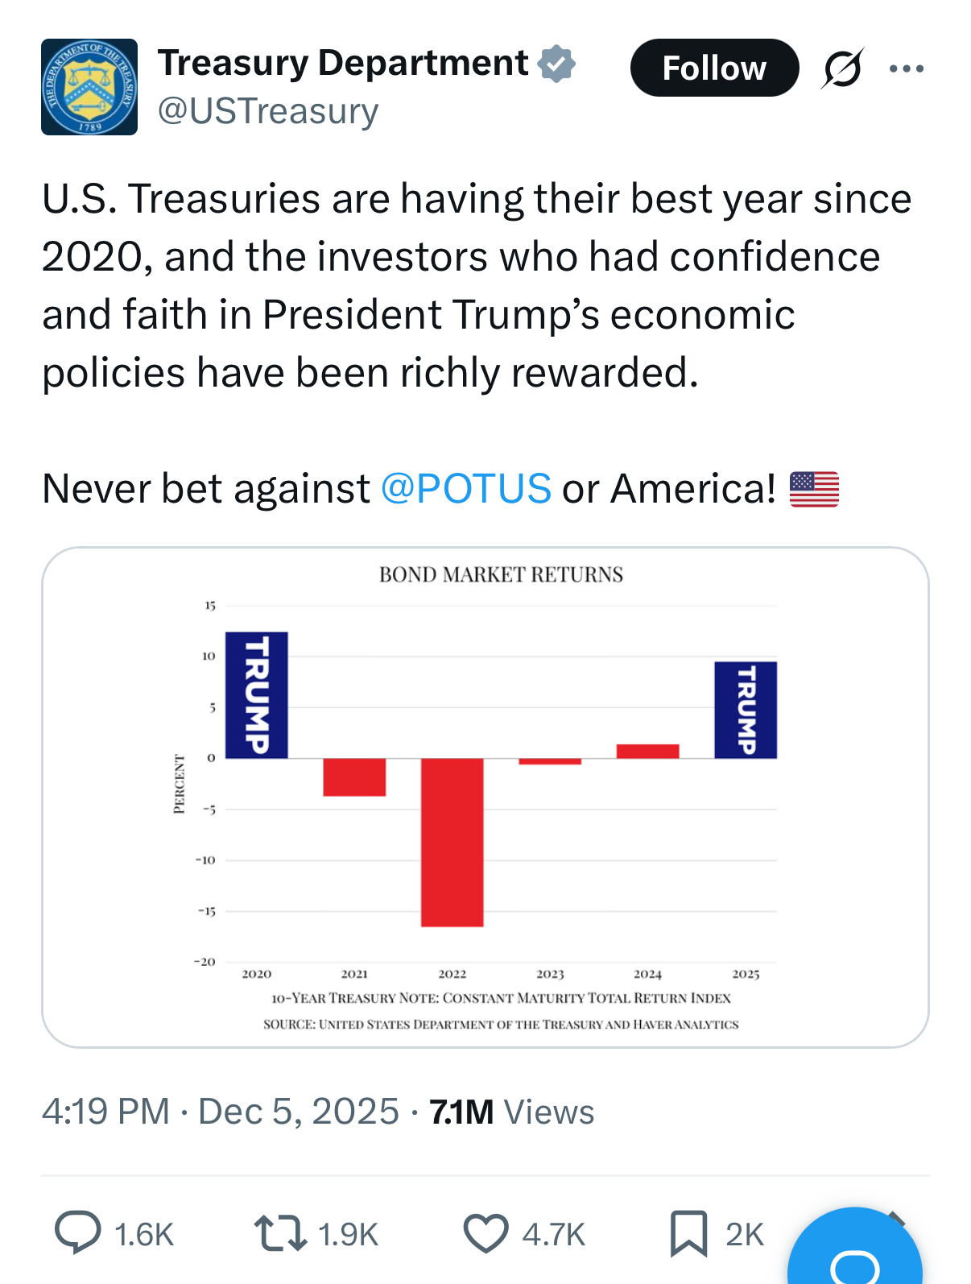Click the blue verified badge

tap(556, 64)
